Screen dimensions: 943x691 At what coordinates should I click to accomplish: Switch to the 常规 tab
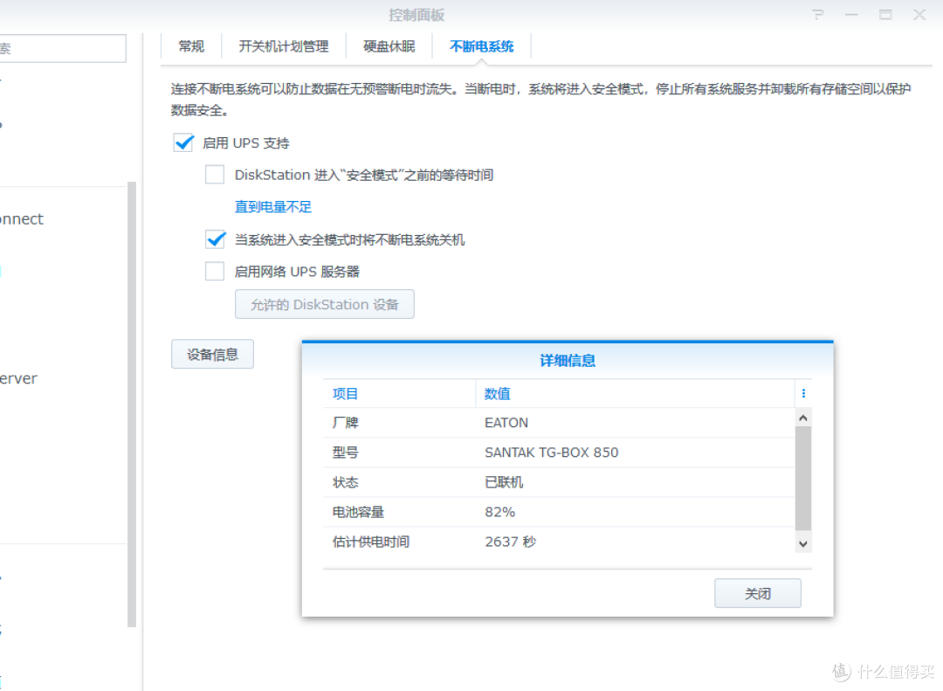pos(191,46)
